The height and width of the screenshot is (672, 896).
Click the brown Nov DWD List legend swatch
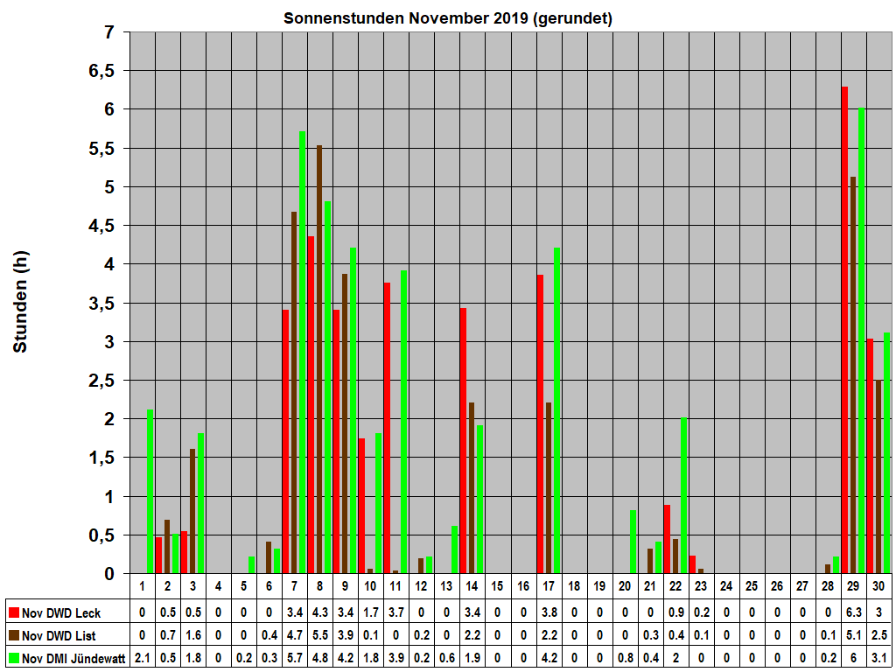click(14, 635)
